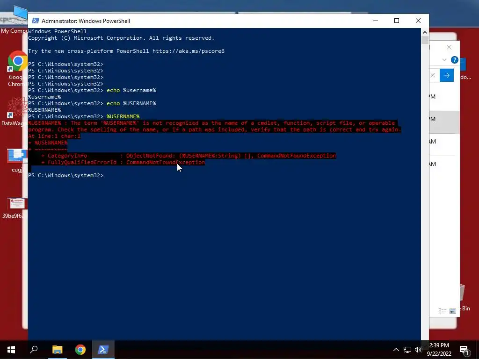Select the My Computer desktop icon
479x359 pixels.
(15, 20)
